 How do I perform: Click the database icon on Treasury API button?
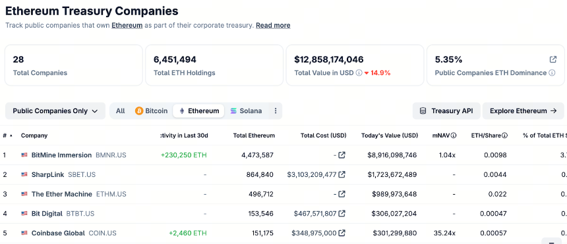coord(423,110)
